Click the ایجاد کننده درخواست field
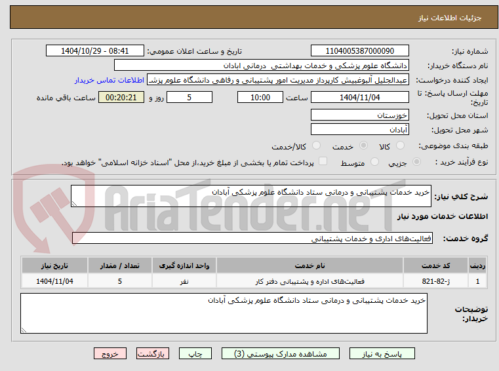The image size is (499, 371). 278,80
